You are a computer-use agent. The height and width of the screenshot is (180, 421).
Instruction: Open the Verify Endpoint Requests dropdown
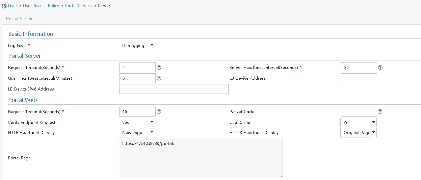[137, 123]
